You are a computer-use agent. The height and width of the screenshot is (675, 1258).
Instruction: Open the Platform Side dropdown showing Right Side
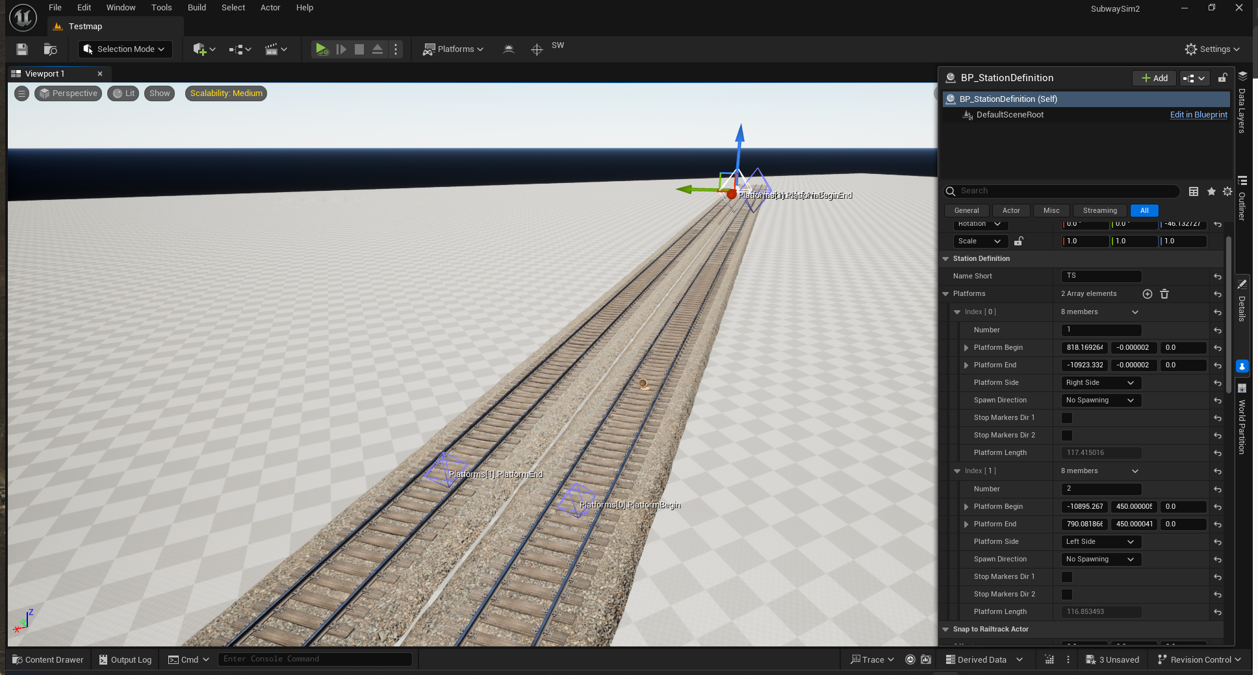click(1101, 383)
